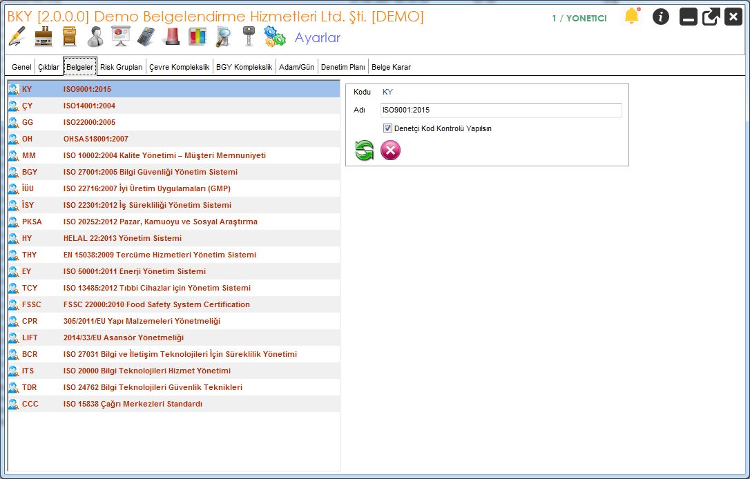Select ISO 24762 Güvenlik Teknikleri row
Image resolution: width=750 pixels, height=479 pixels.
(x=173, y=388)
